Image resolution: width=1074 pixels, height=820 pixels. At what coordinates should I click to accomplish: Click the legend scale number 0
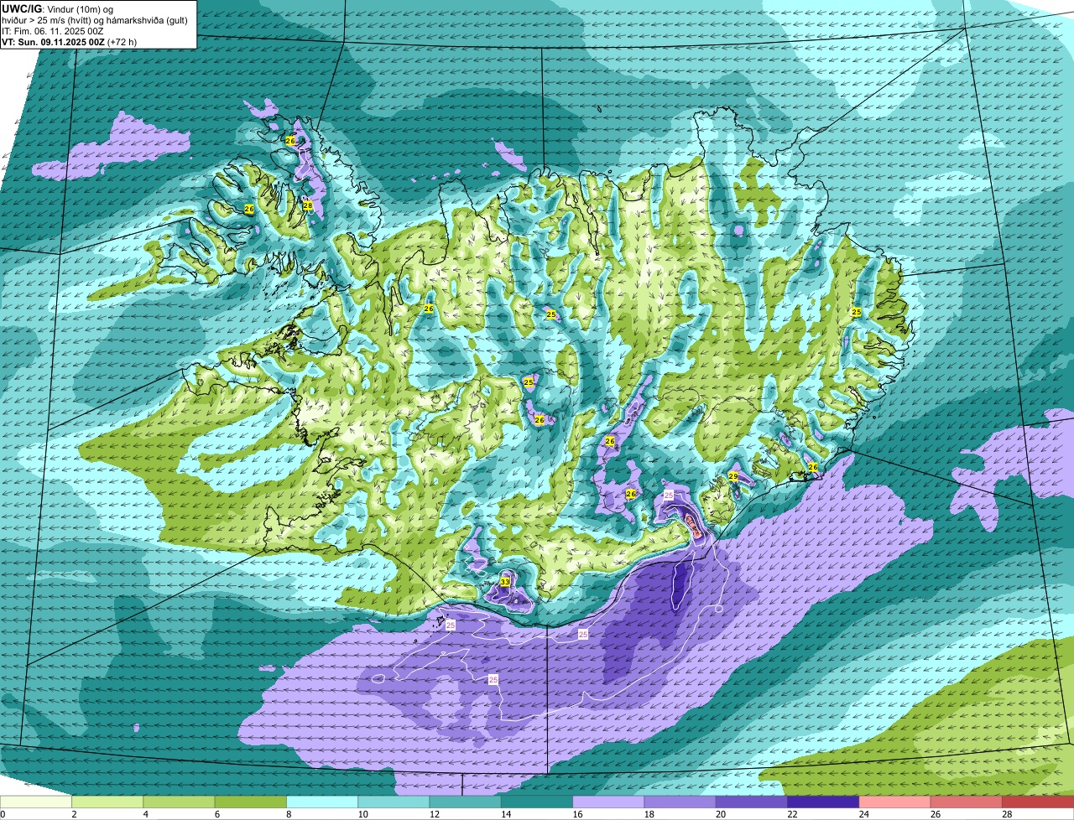click(x=3, y=814)
